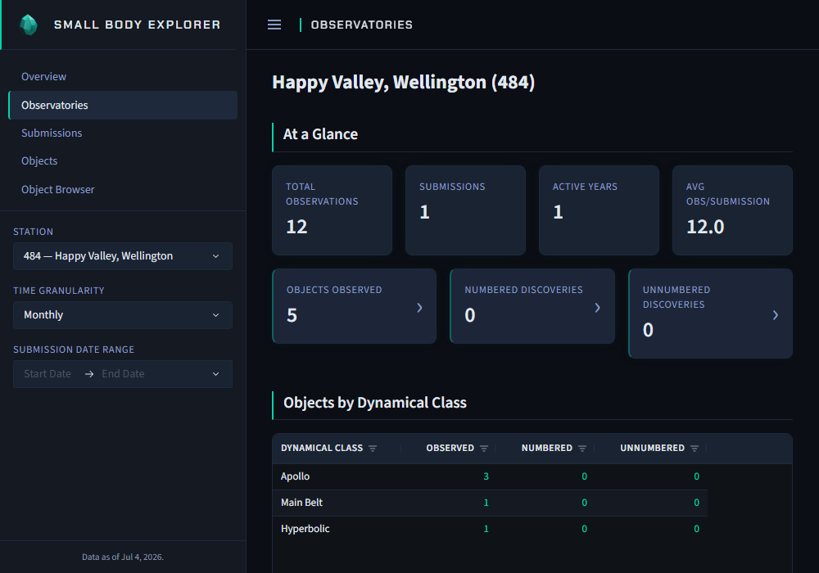Open the Unnumbered column filter icon
Image resolution: width=819 pixels, height=573 pixels.
tap(695, 449)
